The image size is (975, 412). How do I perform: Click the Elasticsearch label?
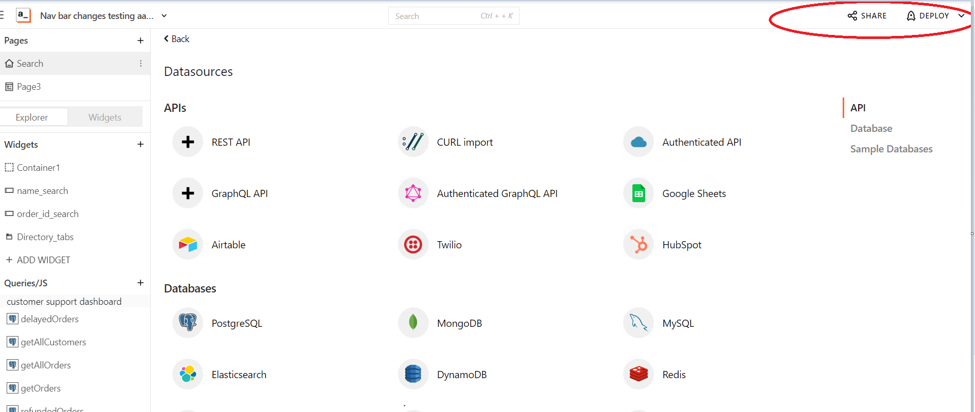click(239, 375)
